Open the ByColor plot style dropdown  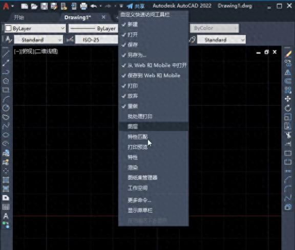214,28
